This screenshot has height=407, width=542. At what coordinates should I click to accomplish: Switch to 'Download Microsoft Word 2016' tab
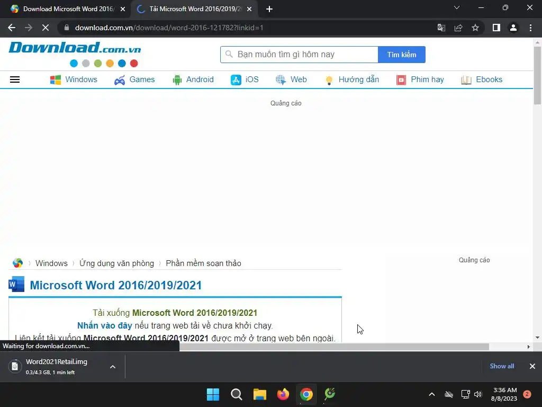(66, 10)
